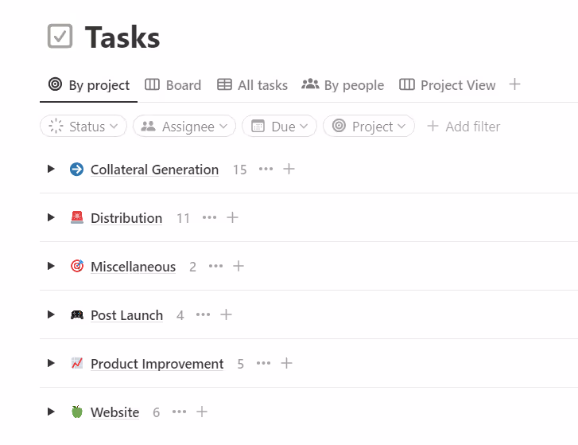Screen dimensions: 578x445
Task: Click the blue arrow icon beside Collateral Generation
Action: coord(76,169)
